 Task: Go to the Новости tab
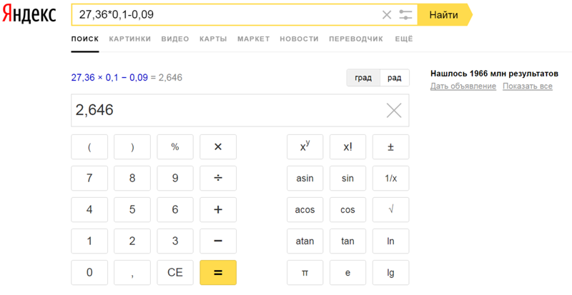point(299,39)
